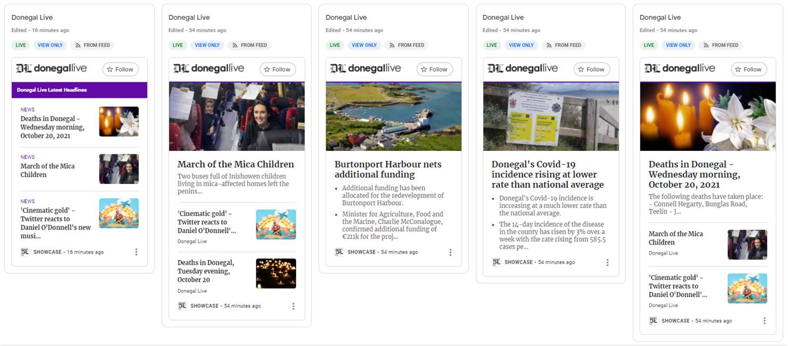The image size is (788, 346).
Task: Click 'Minister for Agriculture, Food and the Marine' bullet
Action: [392, 226]
